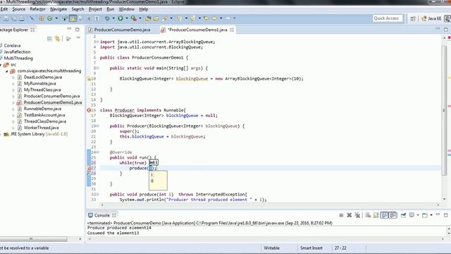Click the Debug bug icon in toolbar

(107, 18)
